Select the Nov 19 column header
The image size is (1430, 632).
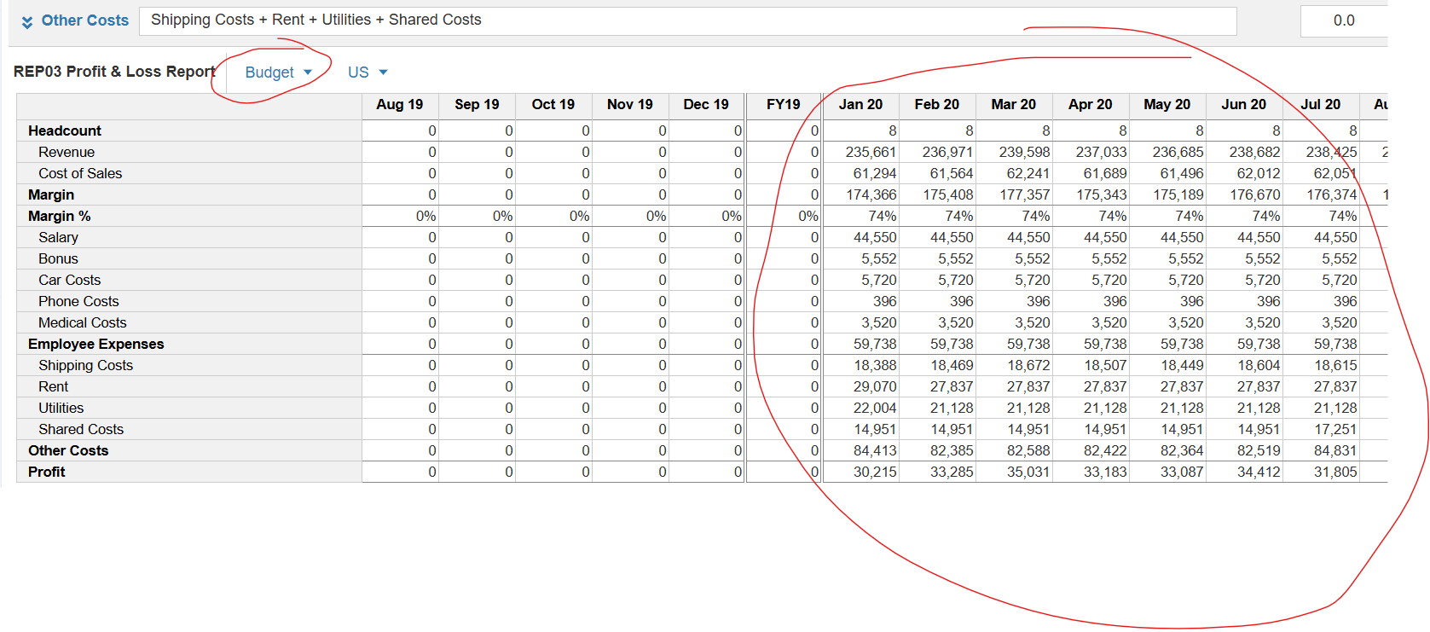630,105
